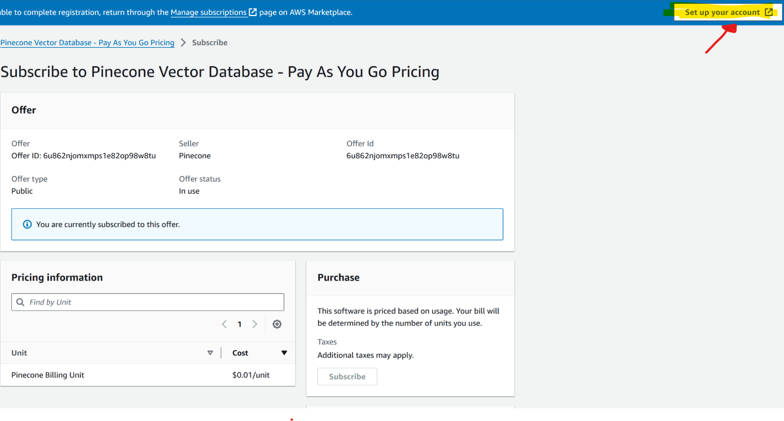Select page 1 in the pricing pagination
Screen dimensions: 784x421
click(240, 324)
